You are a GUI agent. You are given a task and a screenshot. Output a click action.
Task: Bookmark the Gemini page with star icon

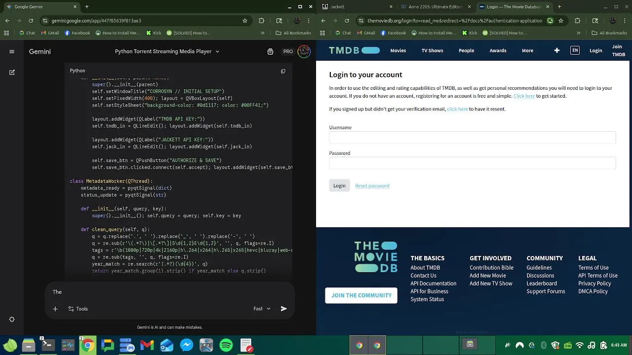[245, 21]
